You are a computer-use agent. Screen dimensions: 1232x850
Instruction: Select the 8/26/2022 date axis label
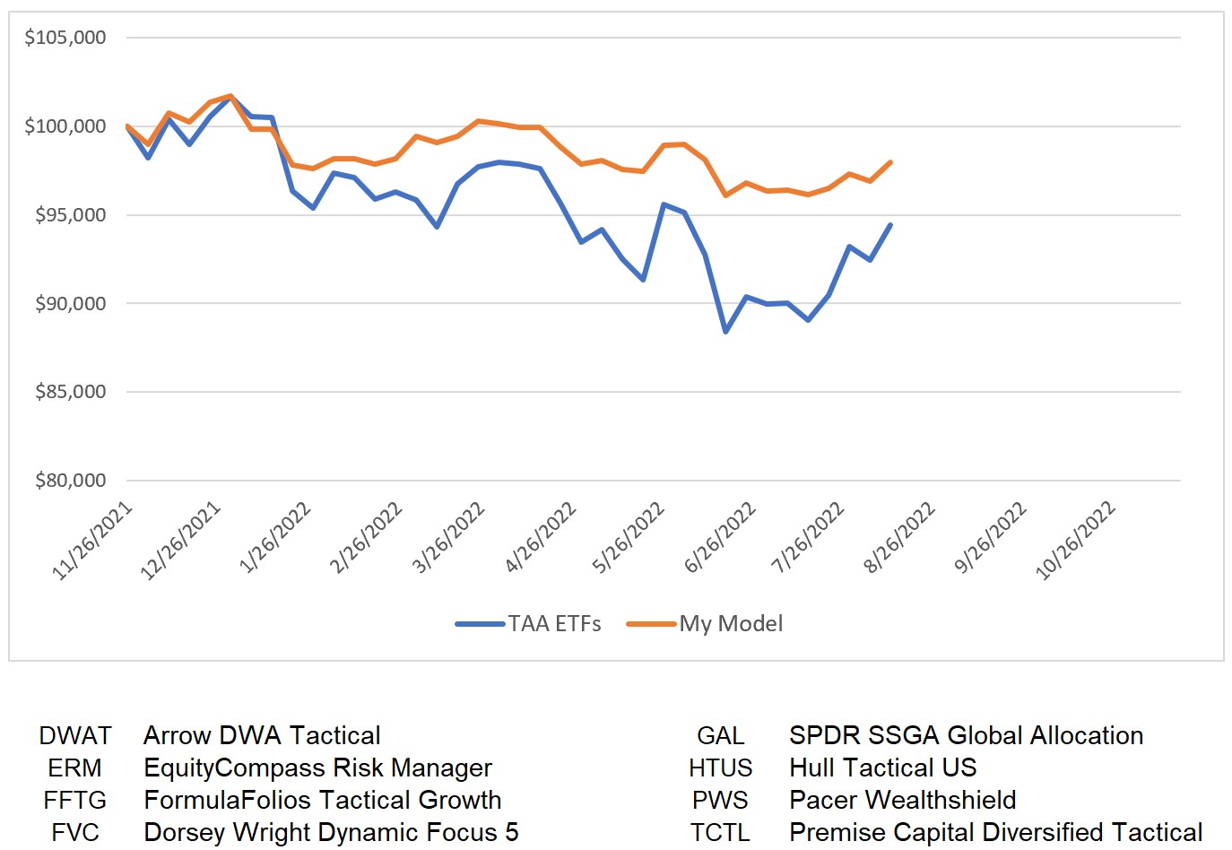[900, 537]
